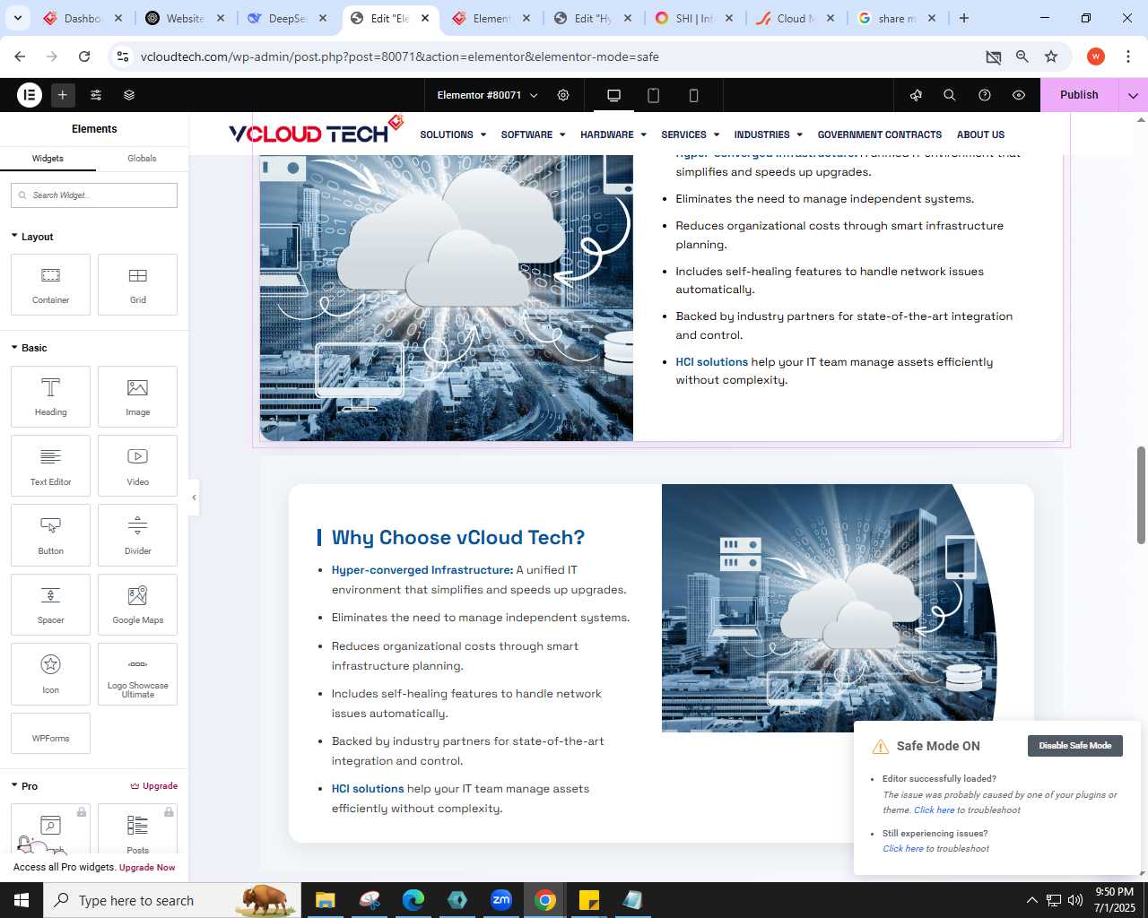The image size is (1148, 918).
Task: Switch to desktop preview mode
Action: 613,95
